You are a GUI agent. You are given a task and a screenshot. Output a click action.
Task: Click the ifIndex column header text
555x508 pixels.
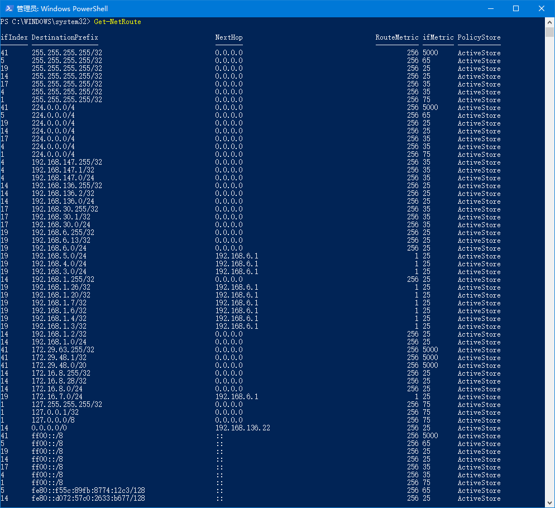pos(13,37)
